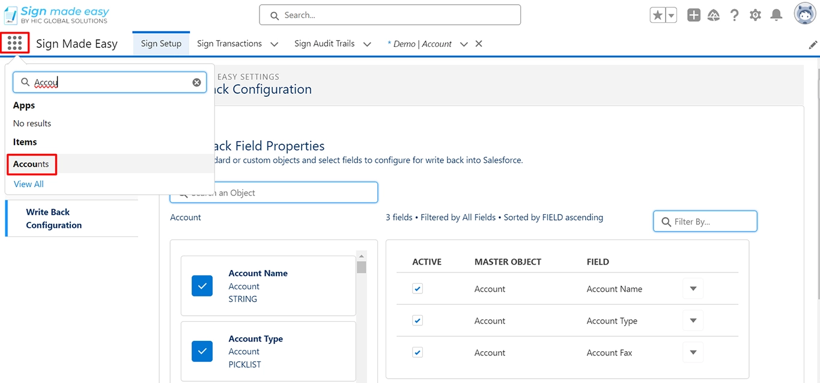Expand the Sign Transactions tab menu
820x383 pixels.
coord(274,44)
